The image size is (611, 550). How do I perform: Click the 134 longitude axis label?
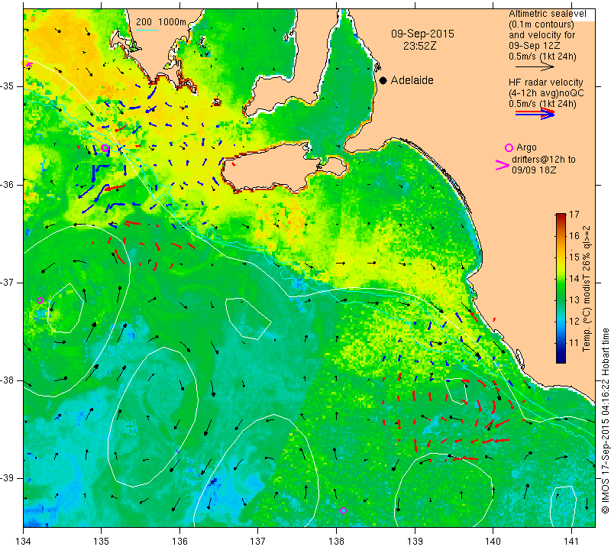tap(24, 542)
